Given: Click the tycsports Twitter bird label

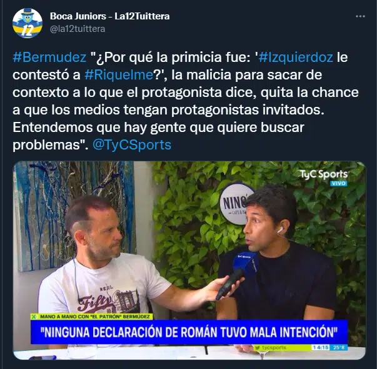Looking at the screenshot, I should (271, 347).
